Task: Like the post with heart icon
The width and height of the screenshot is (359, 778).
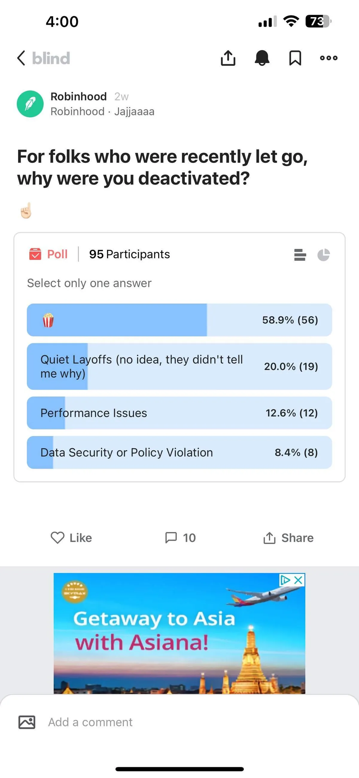Action: point(72,538)
